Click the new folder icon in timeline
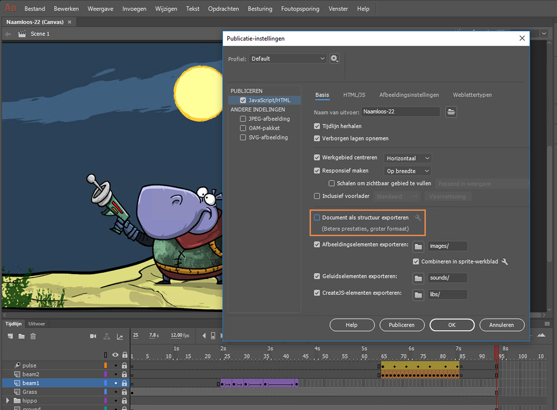 pyautogui.click(x=21, y=336)
